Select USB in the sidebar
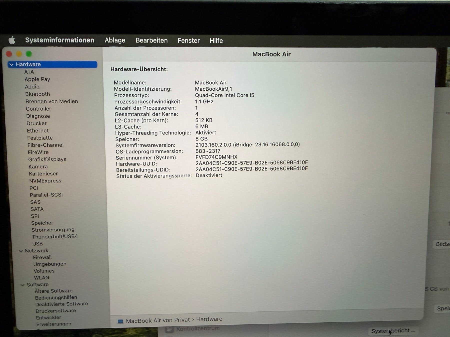 click(x=37, y=244)
